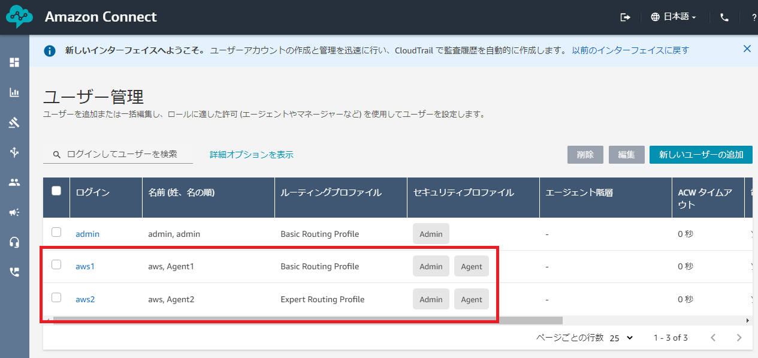Open the 日本語 language dropdown

click(674, 17)
